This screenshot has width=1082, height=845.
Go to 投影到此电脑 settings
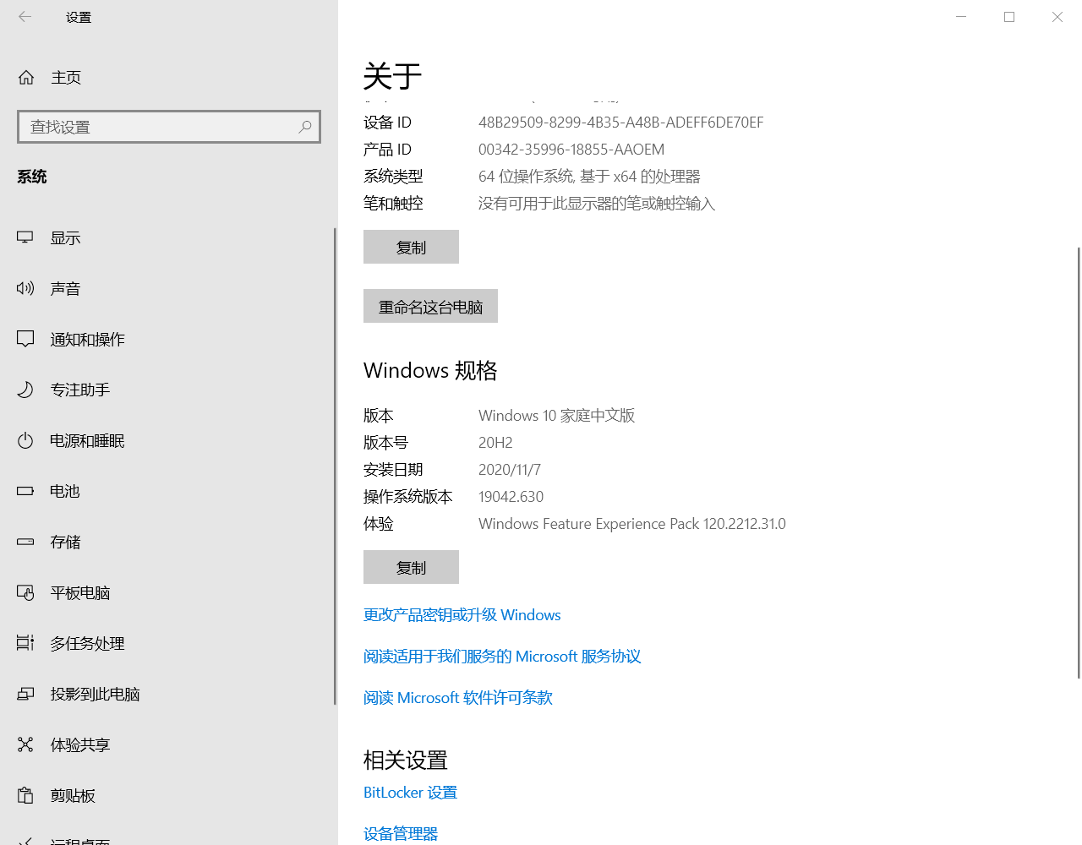click(95, 694)
